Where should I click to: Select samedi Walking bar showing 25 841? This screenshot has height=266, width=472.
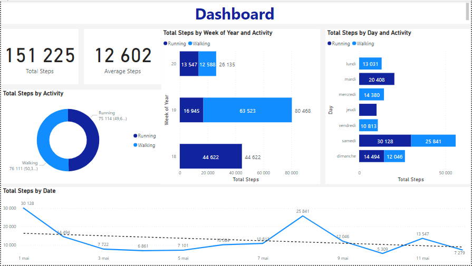tap(433, 141)
